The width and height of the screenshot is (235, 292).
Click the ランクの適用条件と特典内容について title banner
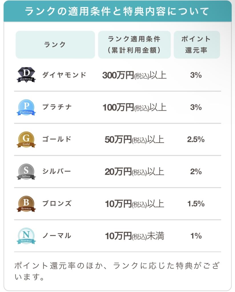coord(118,11)
